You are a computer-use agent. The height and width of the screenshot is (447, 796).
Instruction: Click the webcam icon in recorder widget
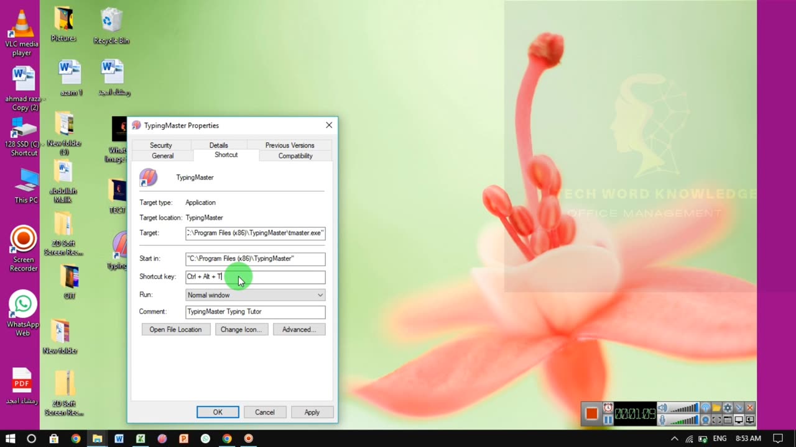tap(706, 420)
